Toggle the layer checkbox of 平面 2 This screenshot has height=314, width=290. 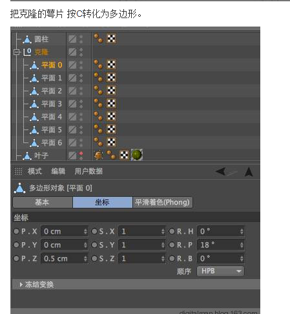(72, 91)
